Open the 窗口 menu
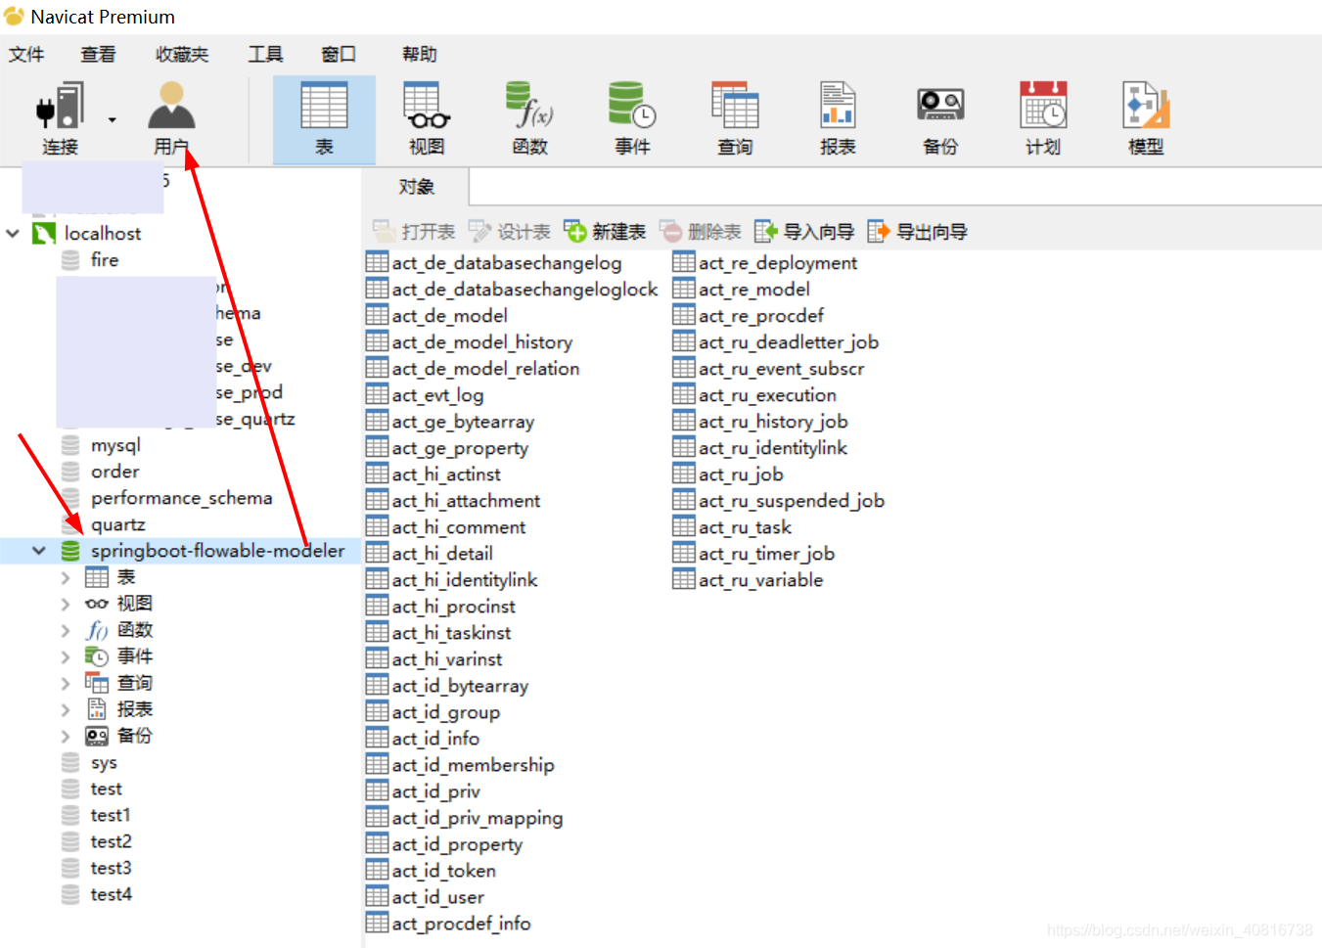Image resolution: width=1322 pixels, height=948 pixels. (339, 55)
